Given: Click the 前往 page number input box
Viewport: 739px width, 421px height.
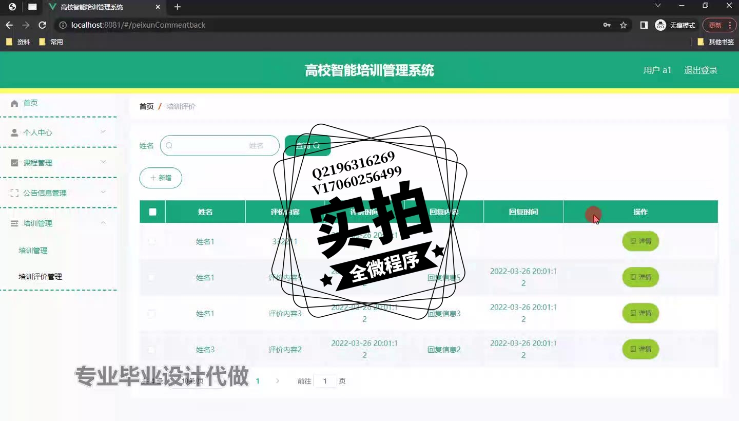Looking at the screenshot, I should pyautogui.click(x=325, y=381).
